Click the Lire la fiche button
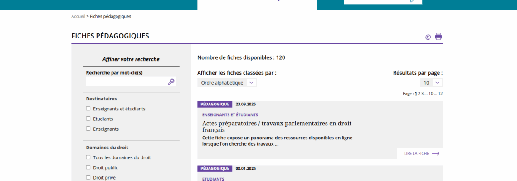The image size is (517, 181). tap(416, 154)
